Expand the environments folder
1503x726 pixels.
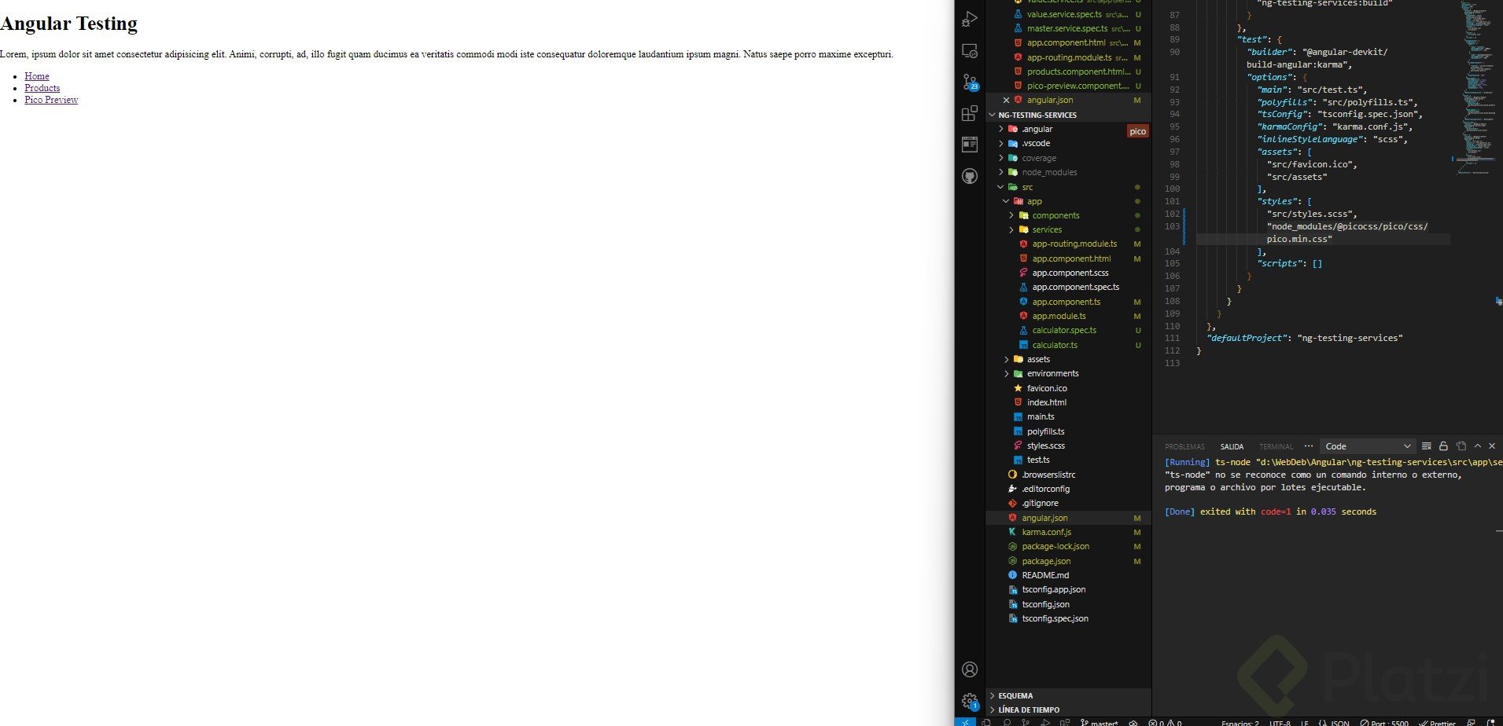(1069, 373)
